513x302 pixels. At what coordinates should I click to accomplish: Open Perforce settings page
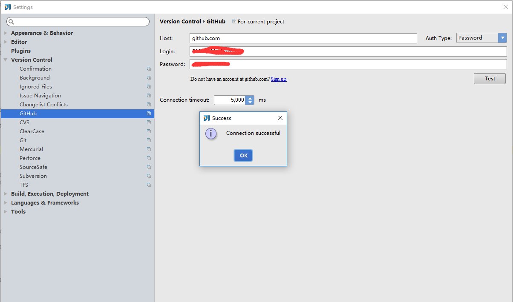(x=30, y=158)
